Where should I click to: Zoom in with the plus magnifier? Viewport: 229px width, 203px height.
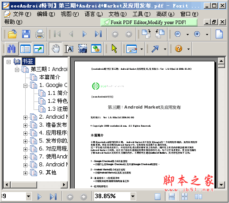tap(197, 34)
